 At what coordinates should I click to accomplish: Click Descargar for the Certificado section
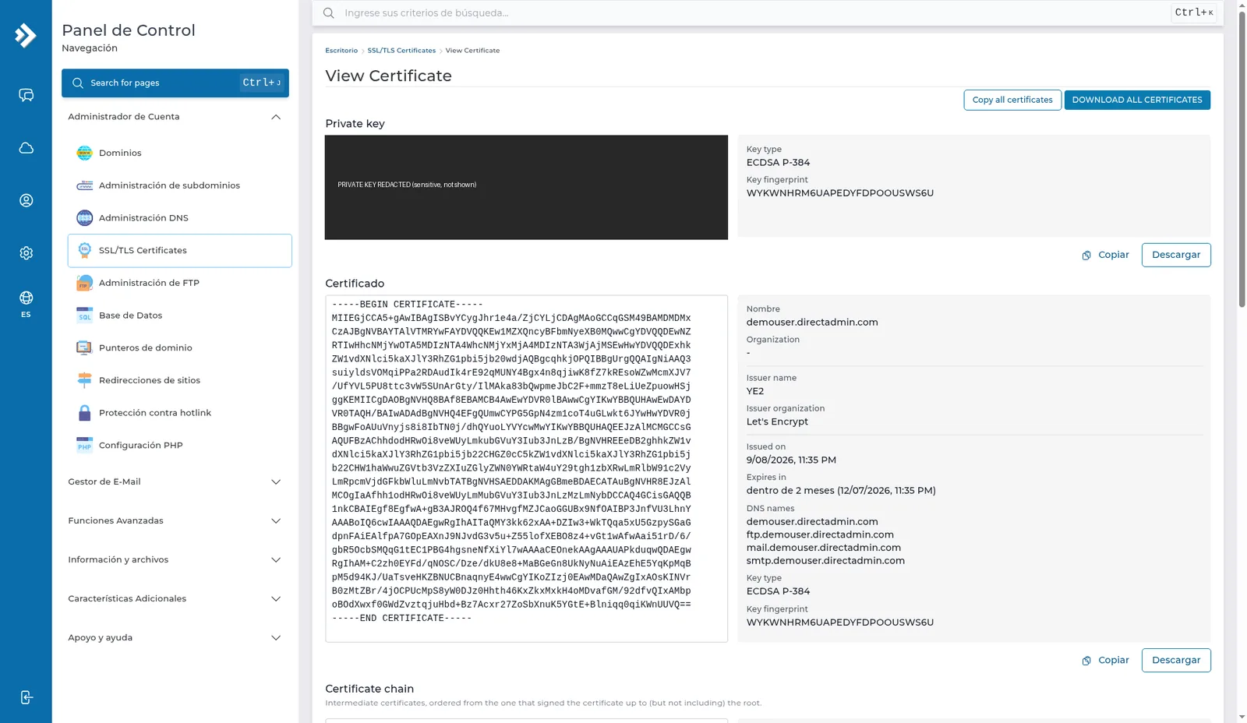pos(1176,660)
